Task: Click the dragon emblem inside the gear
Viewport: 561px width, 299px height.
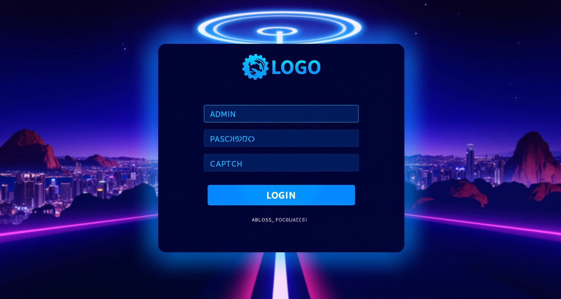Action: (x=255, y=67)
